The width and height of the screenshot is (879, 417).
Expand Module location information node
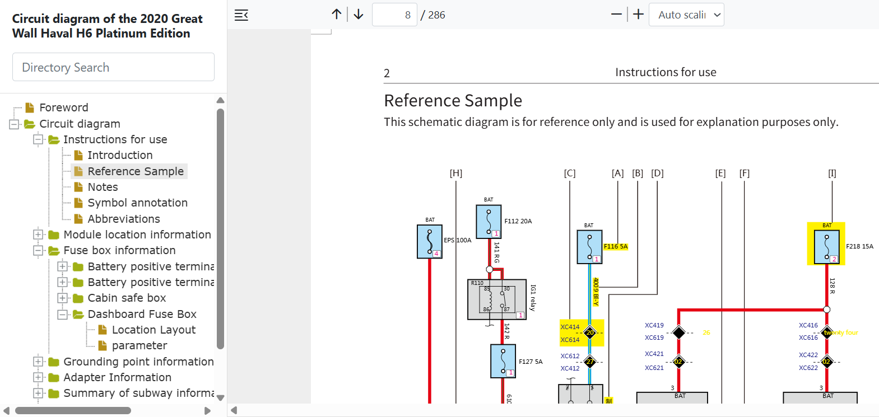[x=38, y=235]
